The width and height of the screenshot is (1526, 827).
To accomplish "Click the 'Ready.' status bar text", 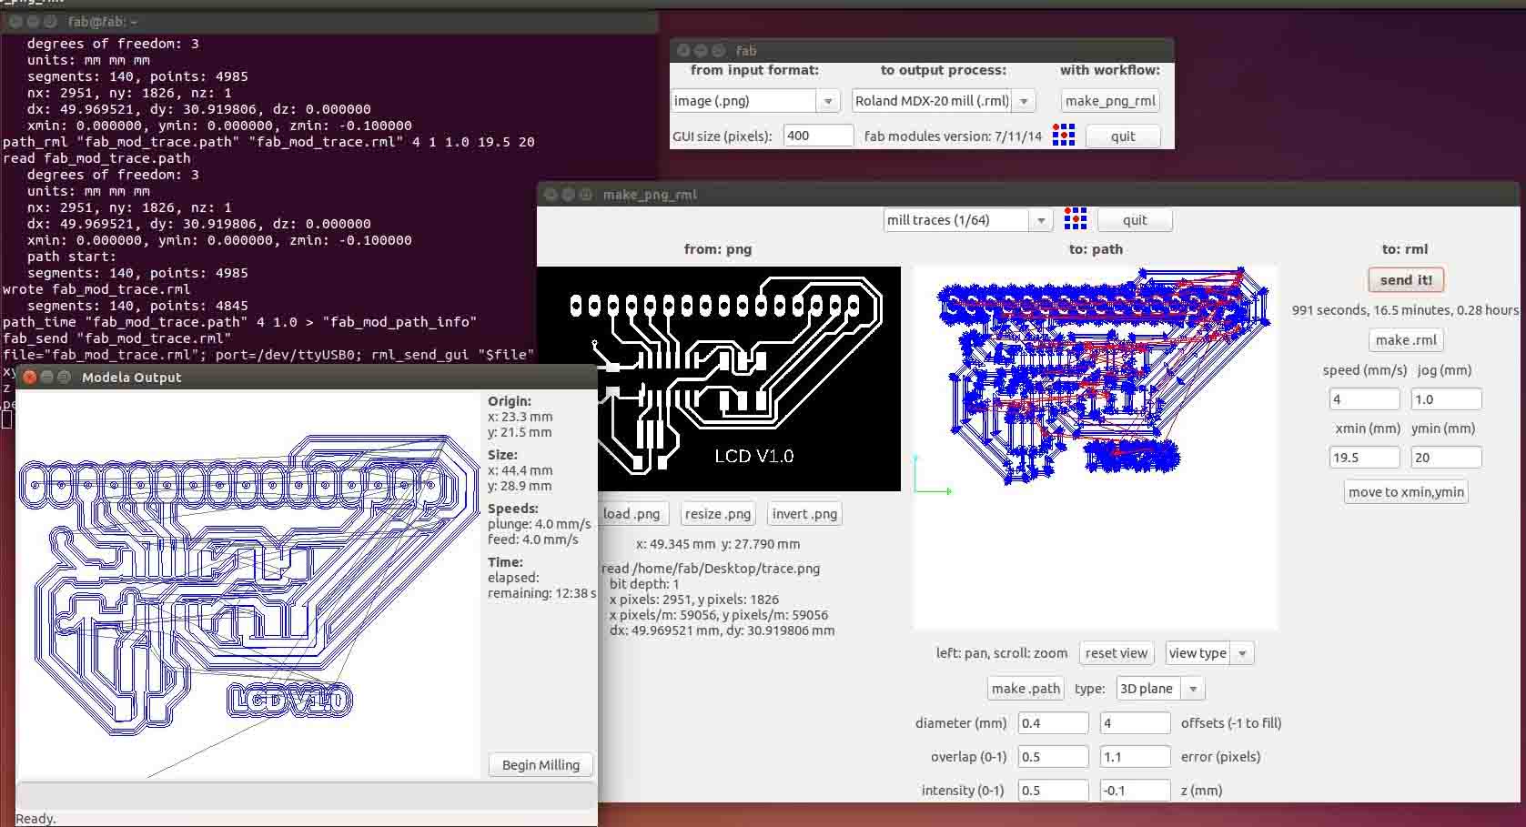I will (x=35, y=819).
